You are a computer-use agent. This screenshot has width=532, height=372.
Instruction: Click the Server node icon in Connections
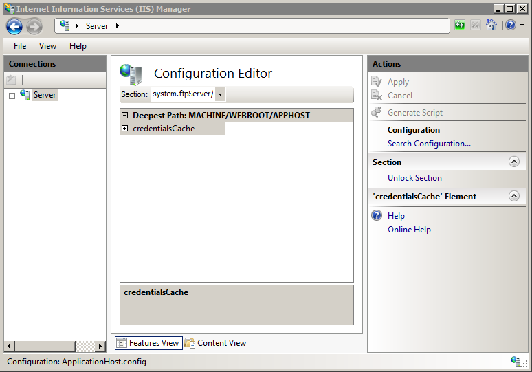pyautogui.click(x=25, y=95)
